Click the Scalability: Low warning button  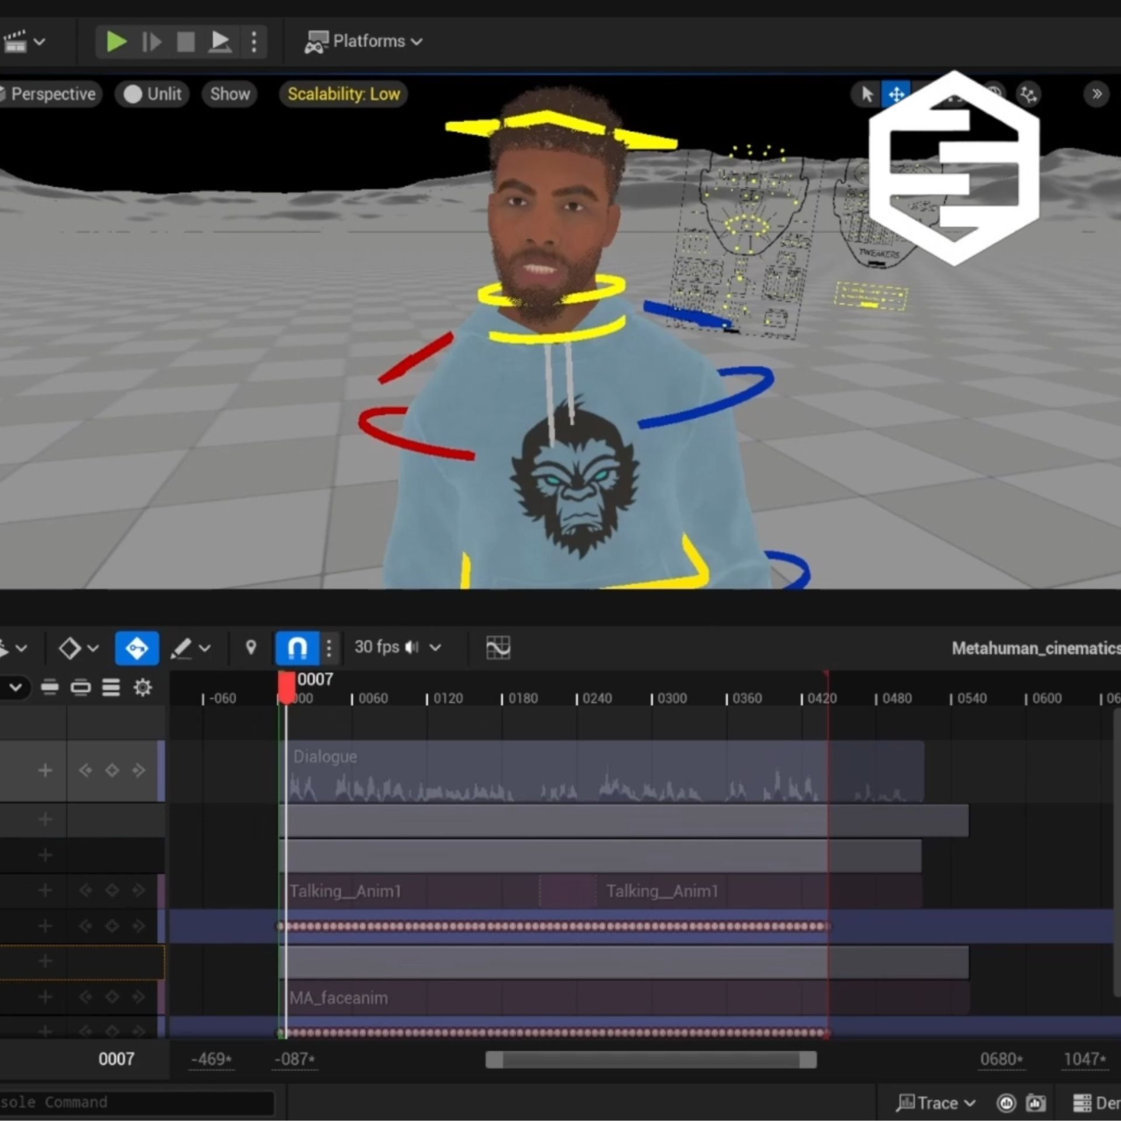343,94
